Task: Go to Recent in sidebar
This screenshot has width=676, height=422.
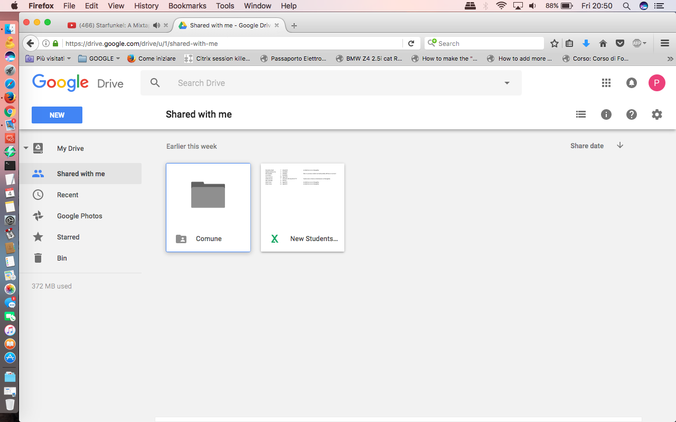Action: coord(68,195)
